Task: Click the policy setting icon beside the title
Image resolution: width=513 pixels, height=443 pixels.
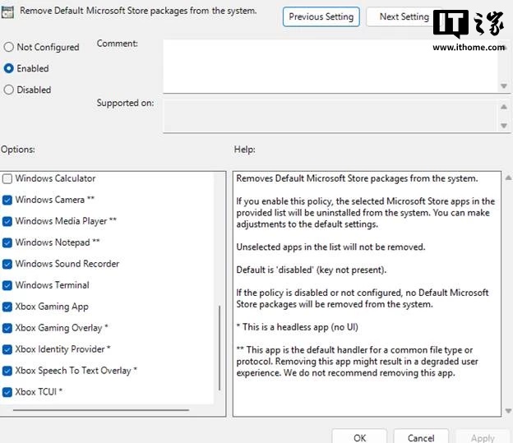Action: [x=7, y=12]
